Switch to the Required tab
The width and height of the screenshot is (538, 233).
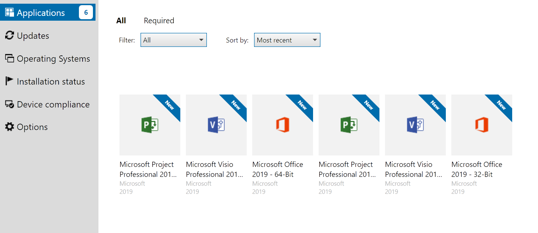click(159, 21)
